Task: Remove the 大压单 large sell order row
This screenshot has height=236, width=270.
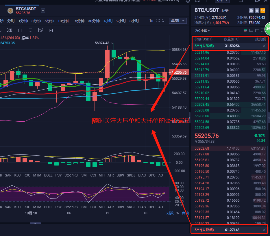Action: [264, 46]
